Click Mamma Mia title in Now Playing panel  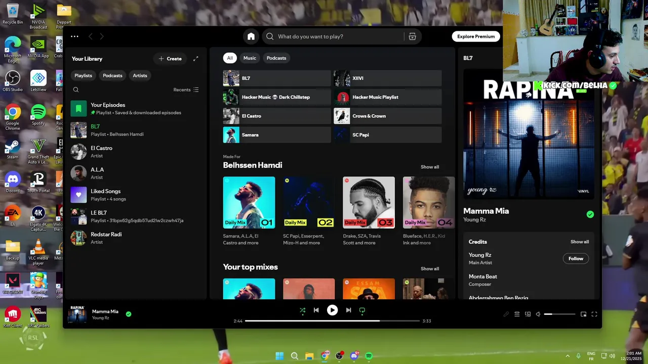pyautogui.click(x=486, y=211)
